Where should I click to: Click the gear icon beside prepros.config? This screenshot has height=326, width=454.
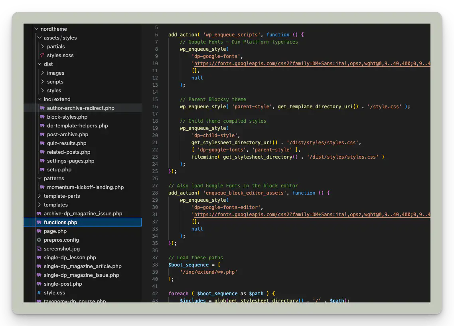point(39,240)
